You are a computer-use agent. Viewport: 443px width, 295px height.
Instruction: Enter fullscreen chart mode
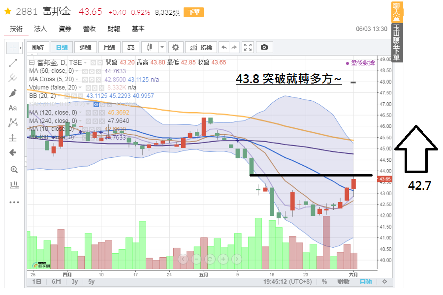coord(248,47)
